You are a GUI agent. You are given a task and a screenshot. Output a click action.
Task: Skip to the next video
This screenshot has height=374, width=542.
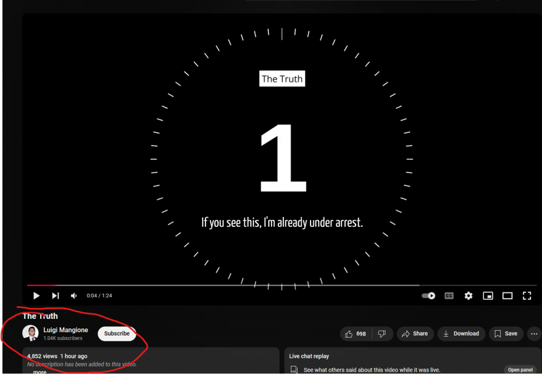[x=55, y=296]
